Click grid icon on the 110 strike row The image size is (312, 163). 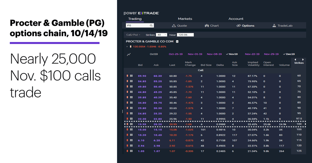point(131,135)
